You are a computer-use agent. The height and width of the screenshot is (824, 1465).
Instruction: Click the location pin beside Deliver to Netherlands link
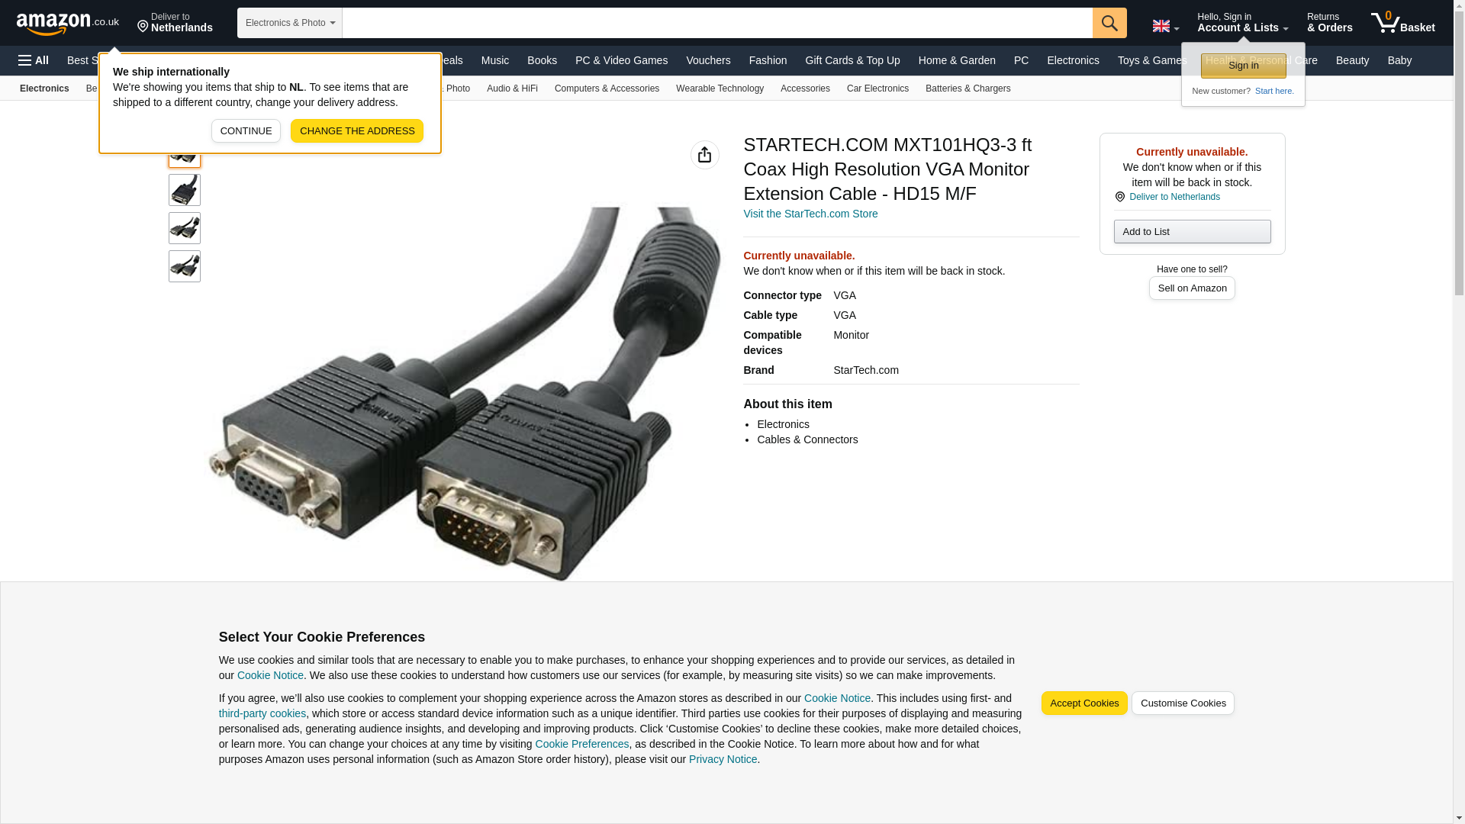[1119, 197]
